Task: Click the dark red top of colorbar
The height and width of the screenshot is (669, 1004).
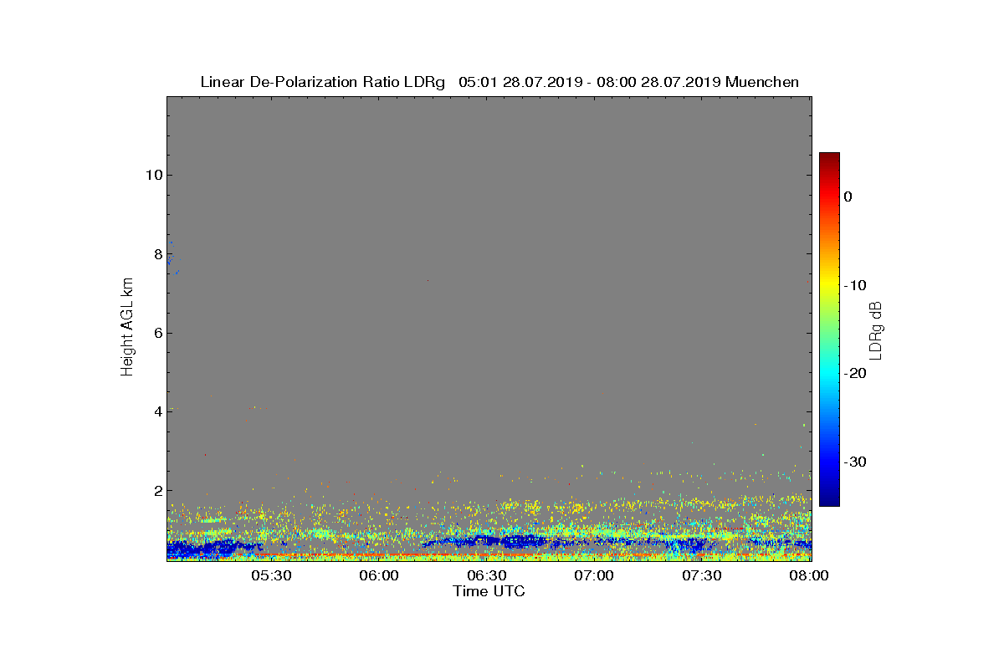Action: 829,158
